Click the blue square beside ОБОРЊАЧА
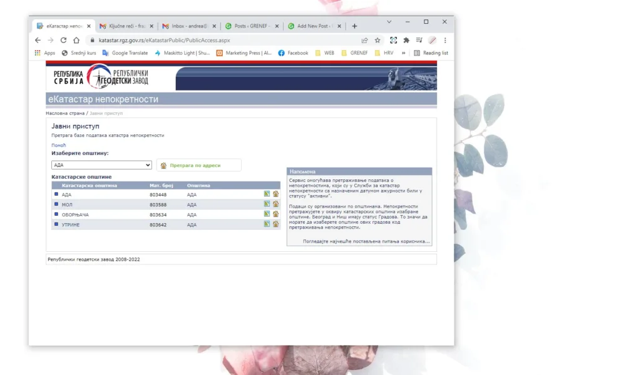 click(x=56, y=214)
